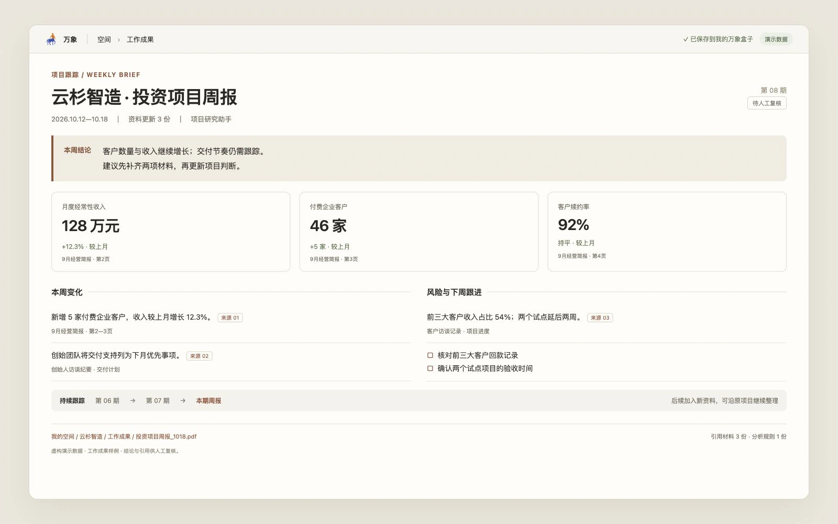838x524 pixels.
Task: Open the 来源 03 citation tag
Action: (x=600, y=318)
